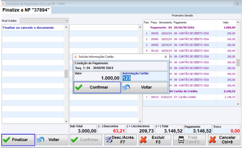Click the Desc./Acrés. F7 label
The image size is (242, 148).
point(123,140)
